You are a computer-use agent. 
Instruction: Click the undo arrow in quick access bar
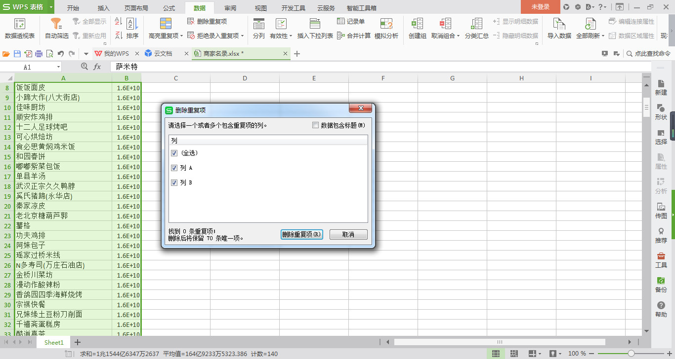pos(60,53)
